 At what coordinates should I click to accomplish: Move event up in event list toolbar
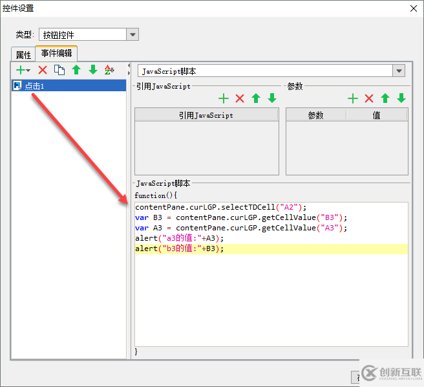coord(76,70)
